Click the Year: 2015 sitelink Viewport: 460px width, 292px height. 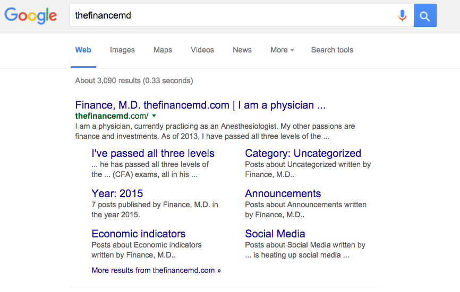click(x=117, y=193)
